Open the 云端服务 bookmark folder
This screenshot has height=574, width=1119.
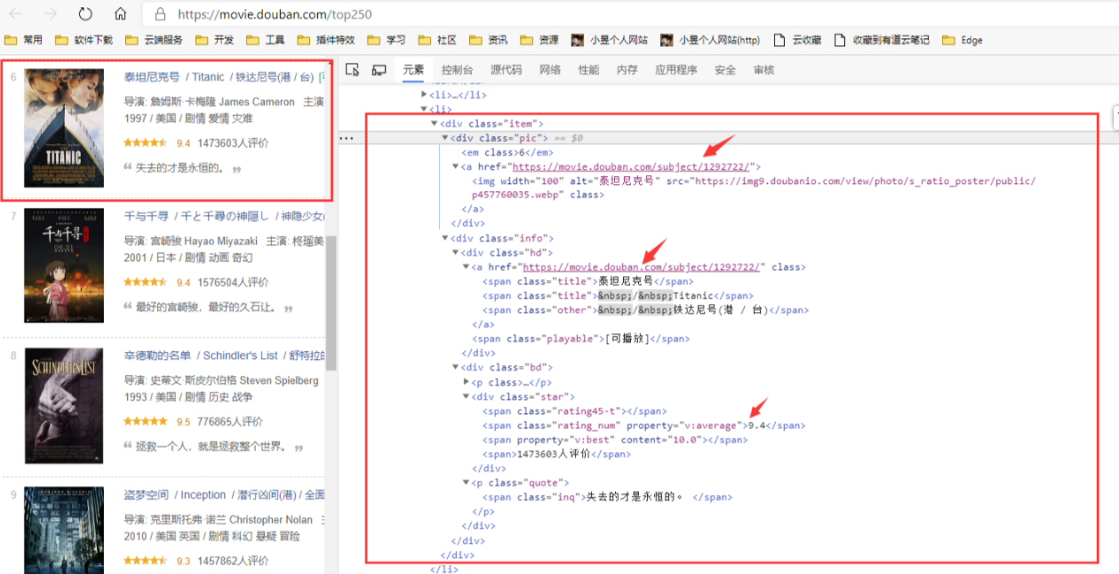[155, 40]
